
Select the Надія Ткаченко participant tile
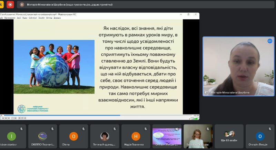point(136,136)
